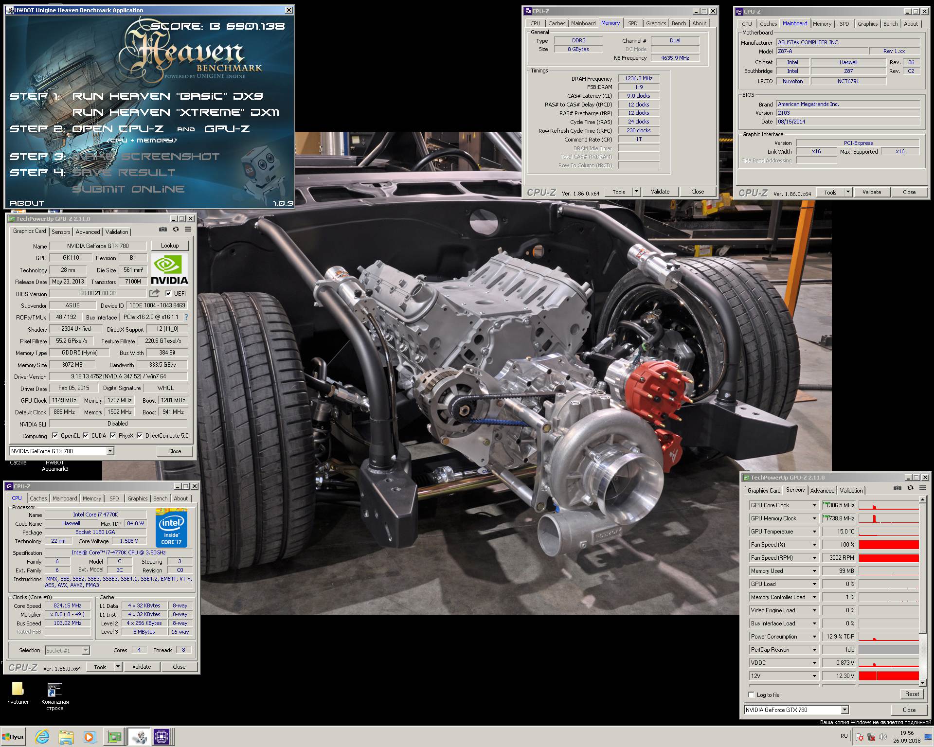The width and height of the screenshot is (934, 747).
Task: Open hamburger menu in GPU-Z Sensors window
Action: pyautogui.click(x=923, y=488)
